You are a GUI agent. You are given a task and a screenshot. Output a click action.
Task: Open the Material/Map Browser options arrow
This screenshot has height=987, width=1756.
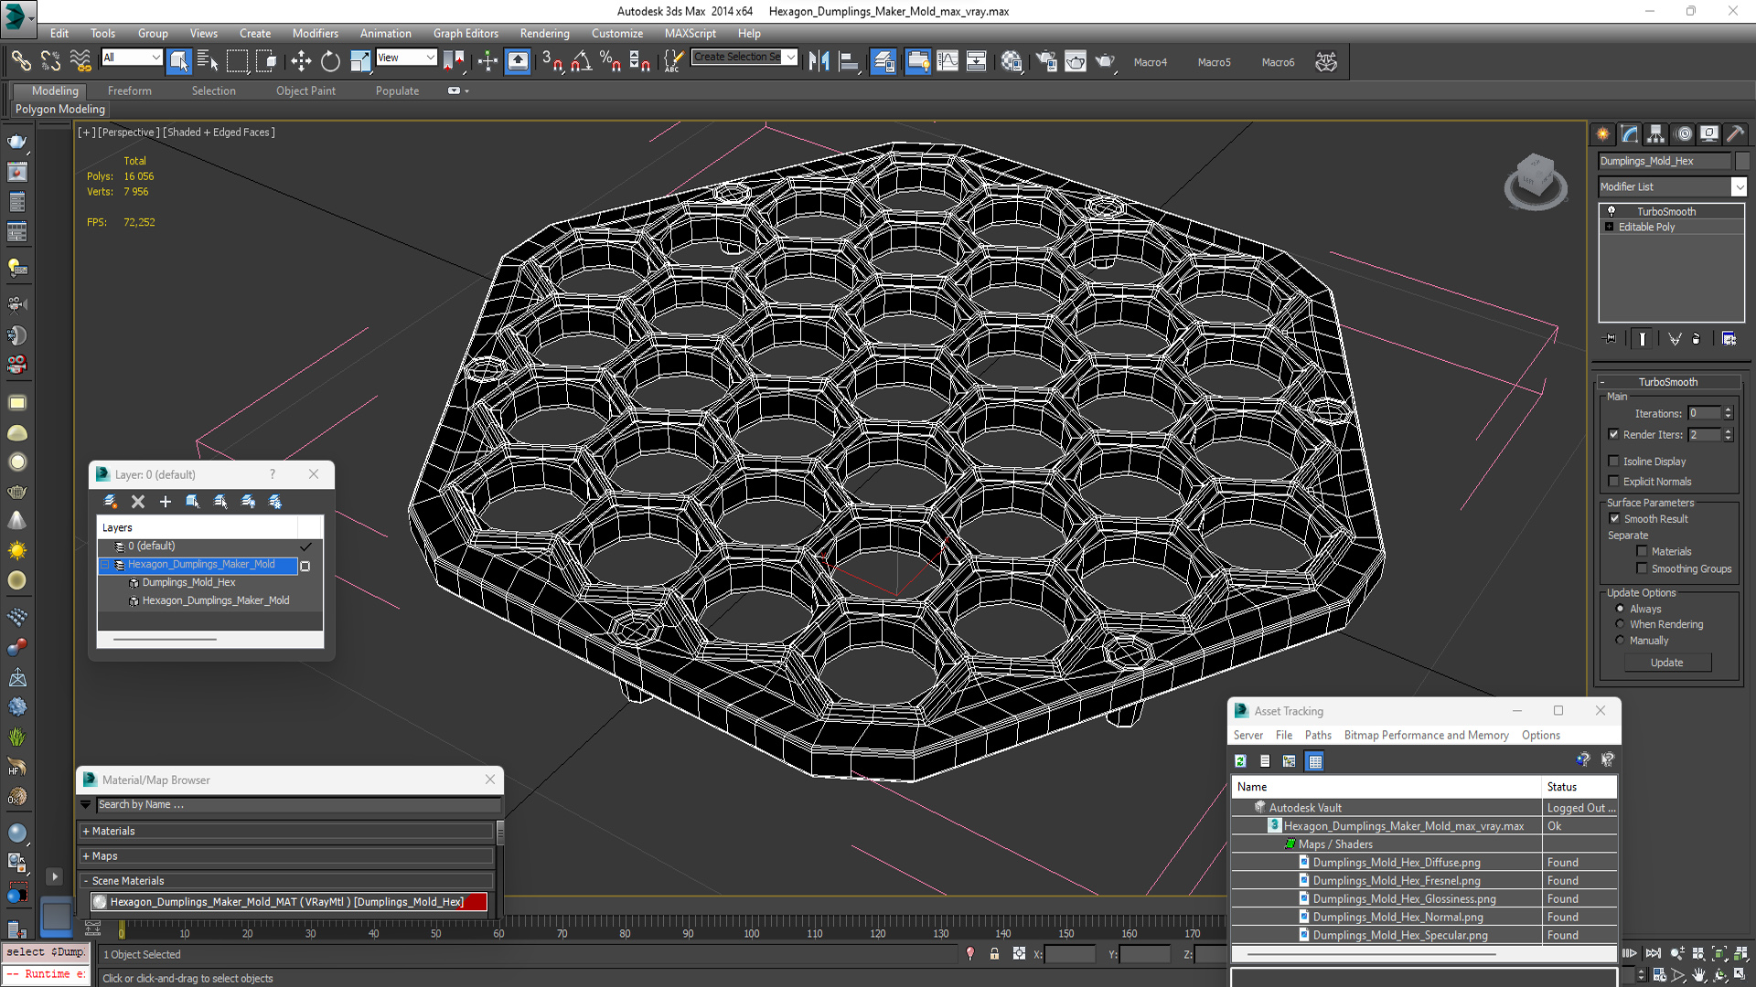[x=86, y=805]
